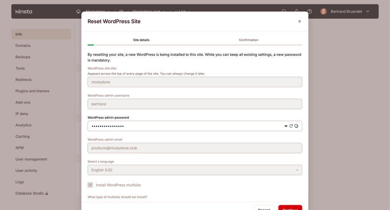The height and width of the screenshot is (210, 390).
Task: Show the WordPress admin password
Action: 286,126
